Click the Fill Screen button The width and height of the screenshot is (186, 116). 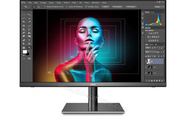(x=131, y=7)
